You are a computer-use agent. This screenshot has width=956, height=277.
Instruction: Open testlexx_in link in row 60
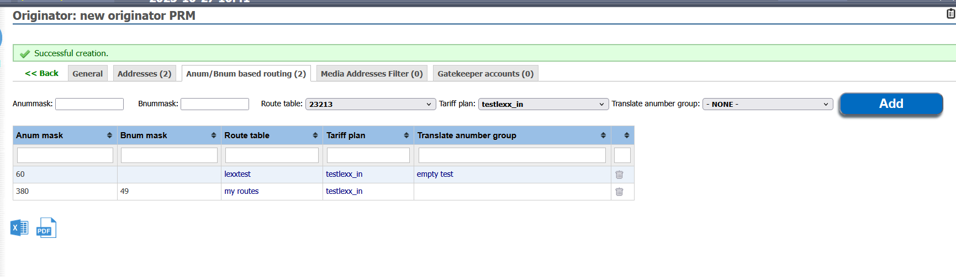(x=344, y=174)
